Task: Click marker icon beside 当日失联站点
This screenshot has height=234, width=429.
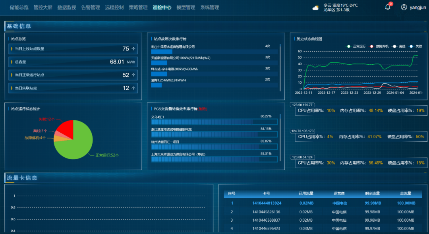Action: [x=12, y=88]
